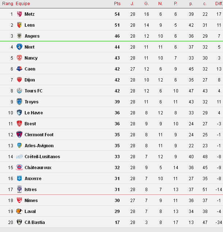Sort the table by Pts column header
The width and height of the screenshot is (223, 232).
117,3
